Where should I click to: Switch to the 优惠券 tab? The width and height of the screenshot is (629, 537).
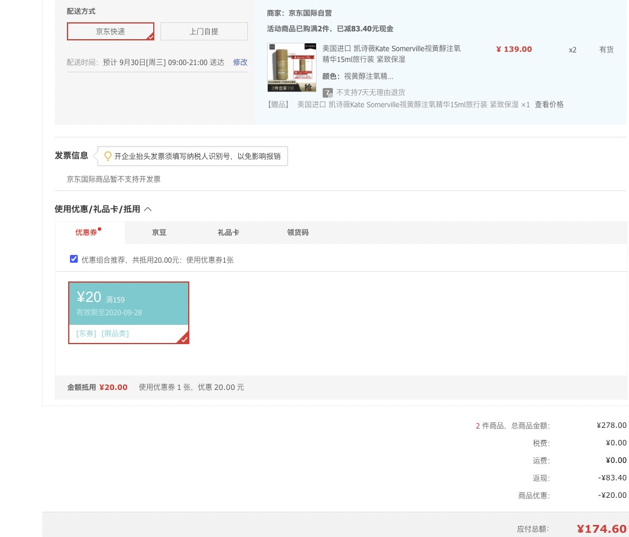click(x=86, y=232)
